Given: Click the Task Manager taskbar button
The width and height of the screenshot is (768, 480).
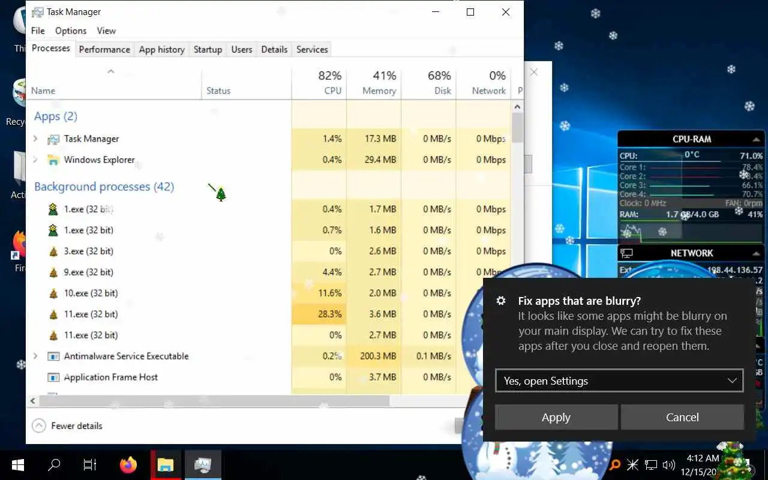Looking at the screenshot, I should (x=203, y=465).
